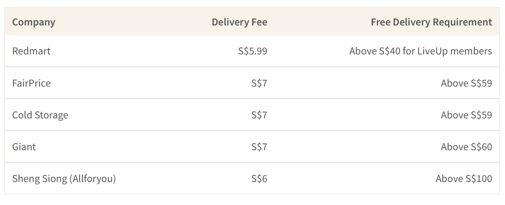Click Sheng Siong (Allforyou) cell
The width and height of the screenshot is (505, 205).
pyautogui.click(x=64, y=179)
